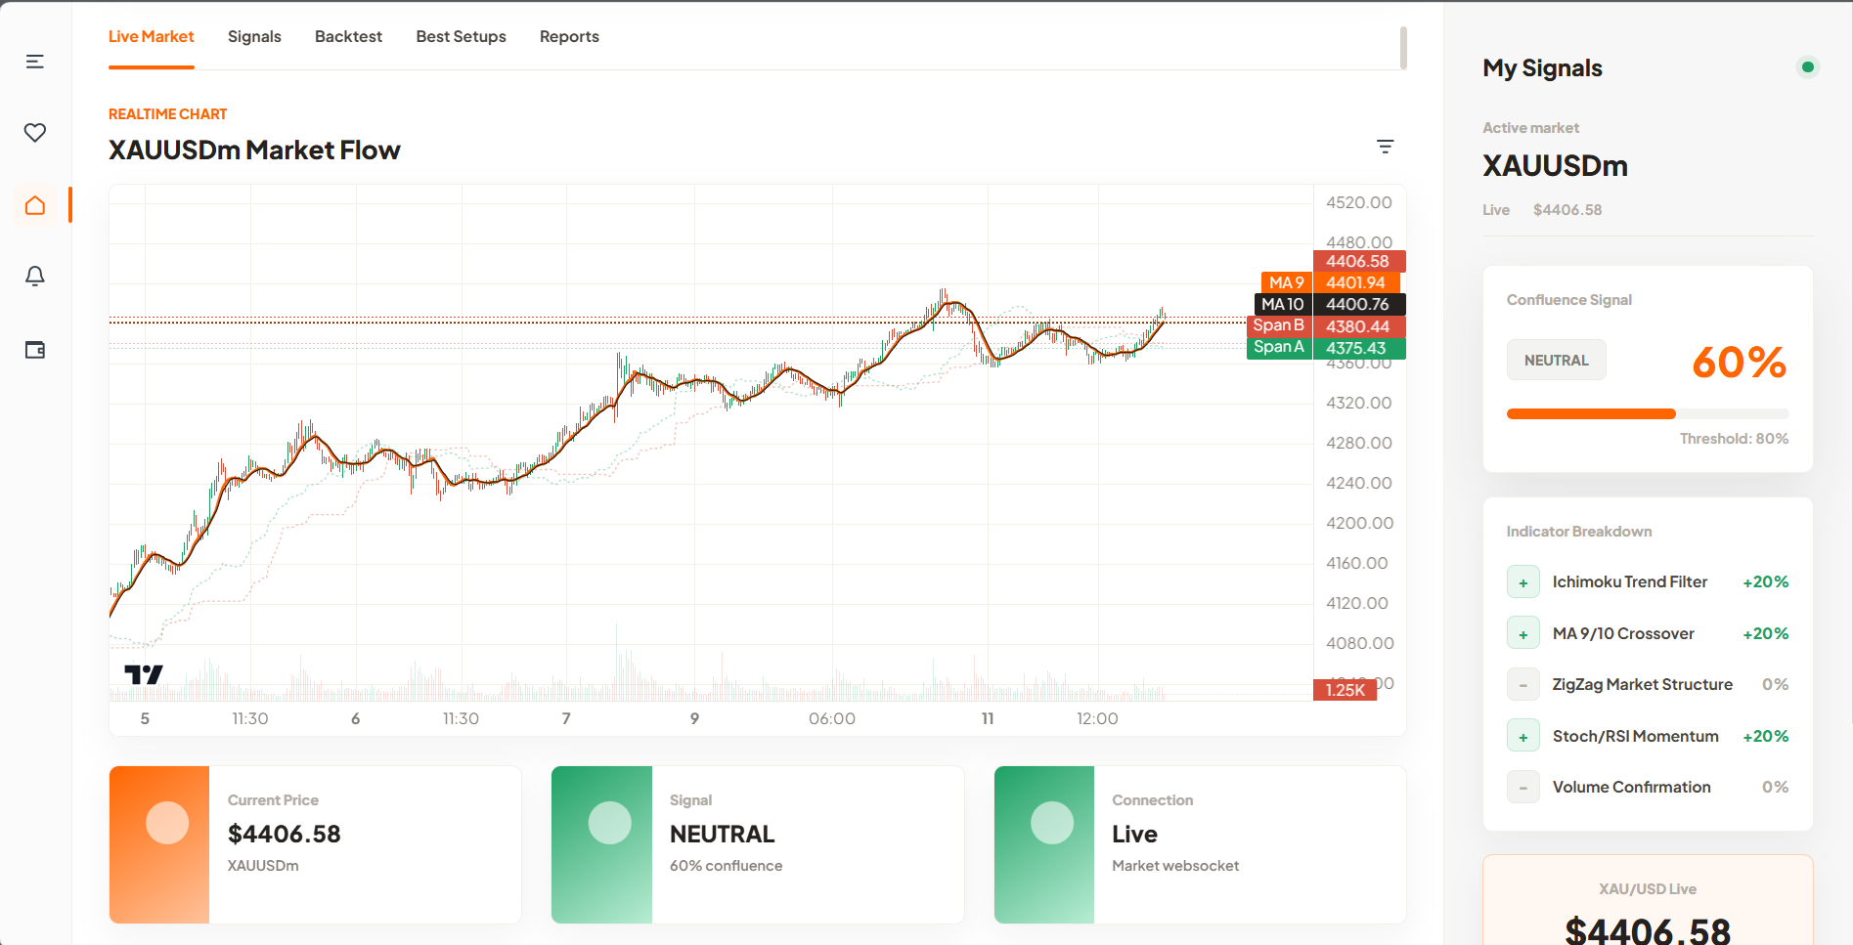The width and height of the screenshot is (1853, 945).
Task: Click the Live $4406.58 price line
Action: click(x=1542, y=210)
